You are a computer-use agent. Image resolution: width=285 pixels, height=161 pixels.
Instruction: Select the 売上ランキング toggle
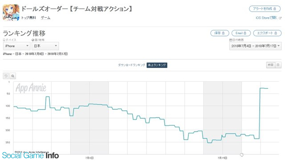point(157,65)
